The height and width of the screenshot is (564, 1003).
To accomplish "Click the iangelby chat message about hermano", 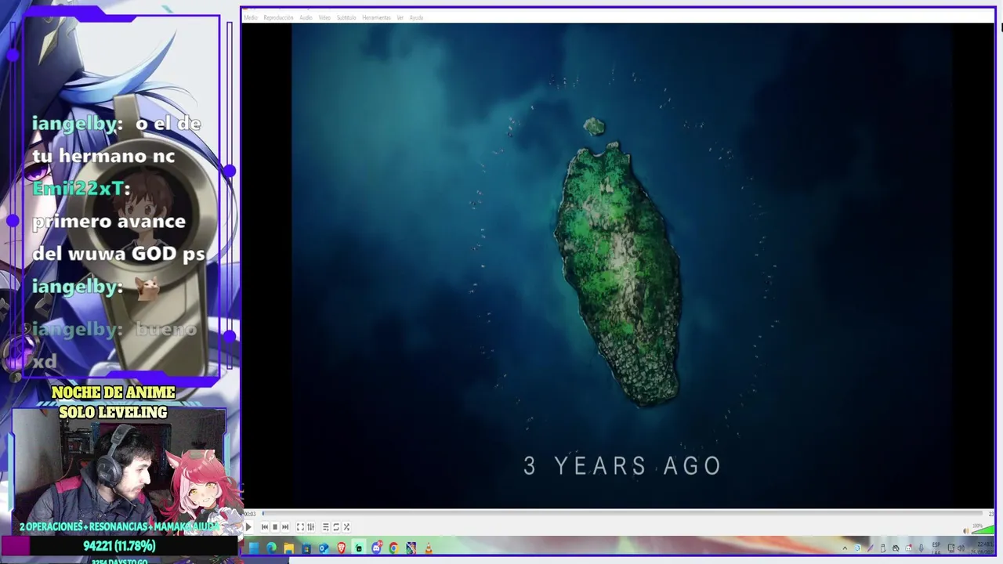I will [x=118, y=139].
